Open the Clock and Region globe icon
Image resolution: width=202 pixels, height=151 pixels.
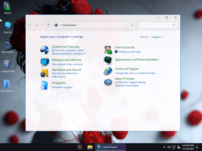(x=108, y=71)
